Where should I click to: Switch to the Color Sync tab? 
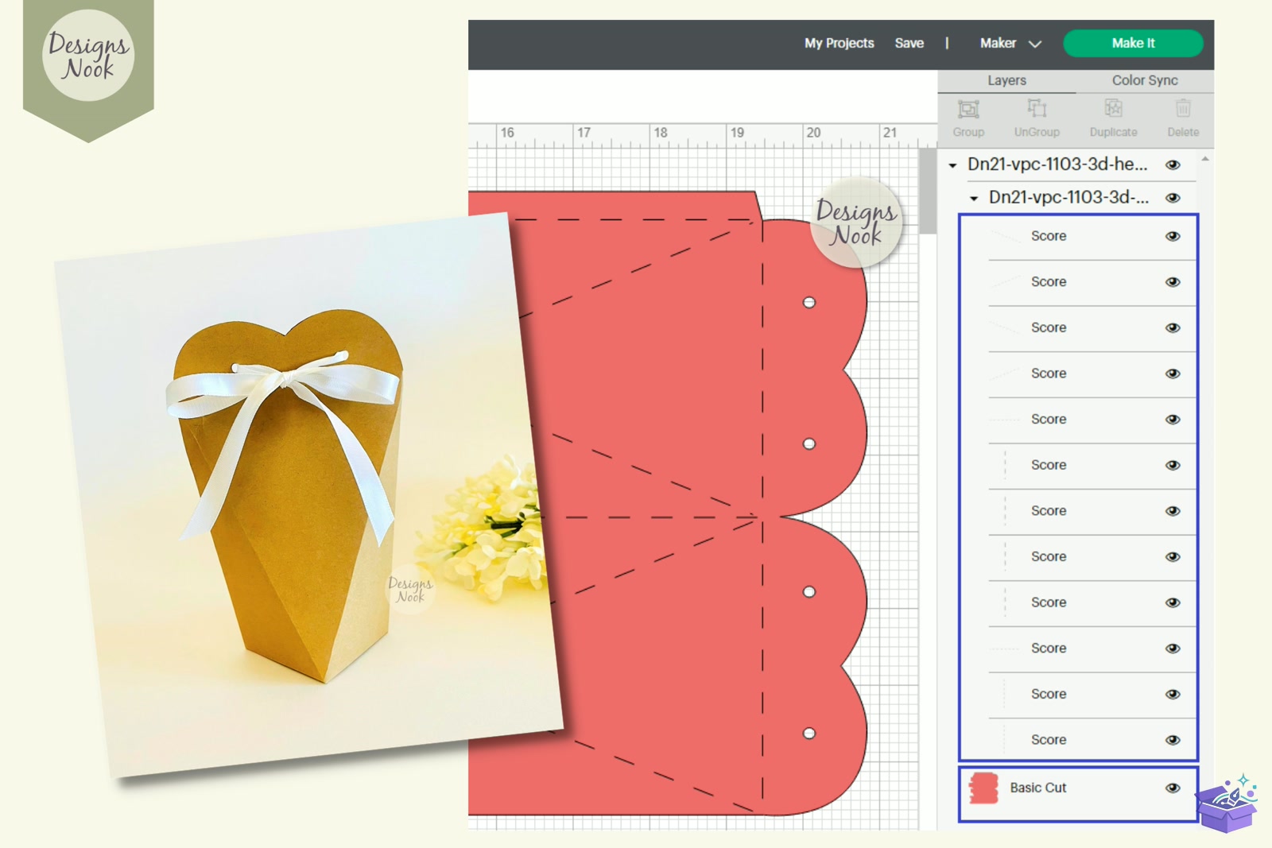(1145, 80)
